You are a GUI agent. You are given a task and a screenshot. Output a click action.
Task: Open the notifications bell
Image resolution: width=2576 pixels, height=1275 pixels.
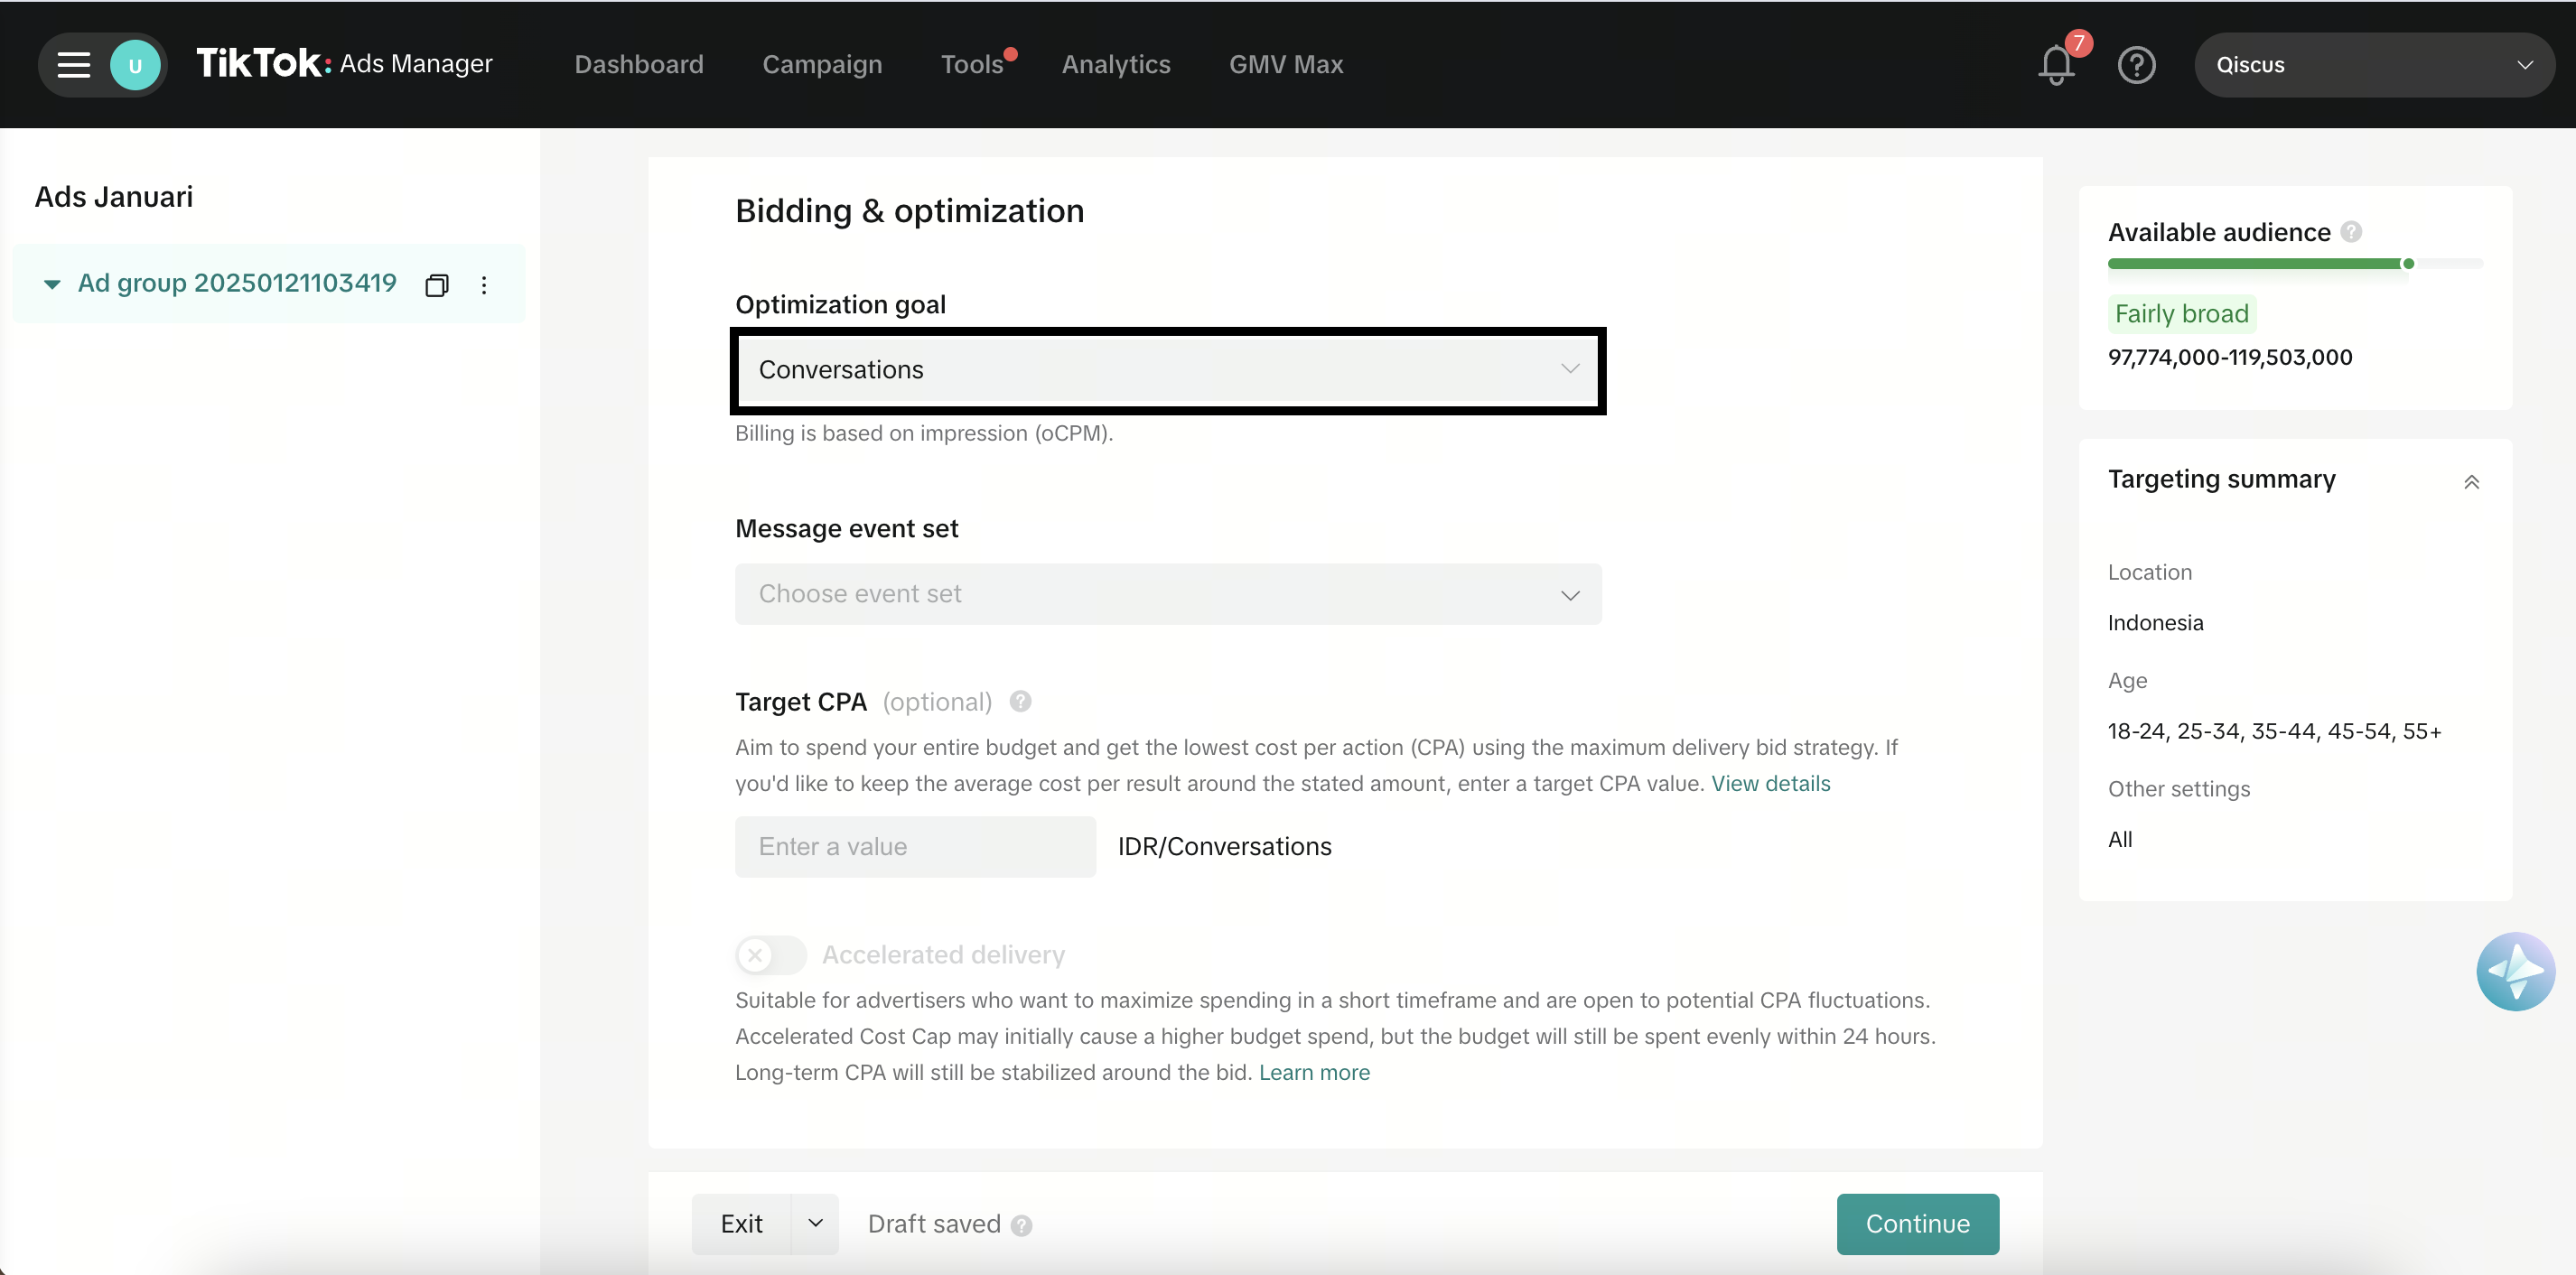tap(2056, 65)
